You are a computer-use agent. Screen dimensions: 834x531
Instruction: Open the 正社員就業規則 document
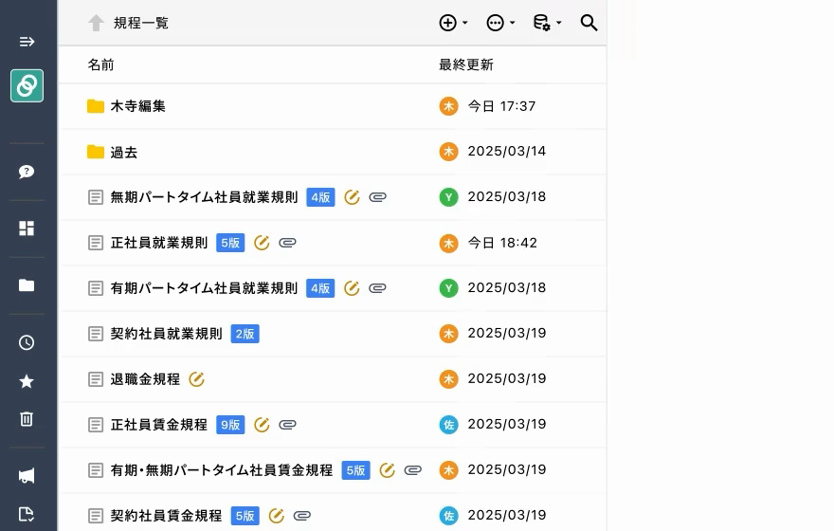pos(158,243)
